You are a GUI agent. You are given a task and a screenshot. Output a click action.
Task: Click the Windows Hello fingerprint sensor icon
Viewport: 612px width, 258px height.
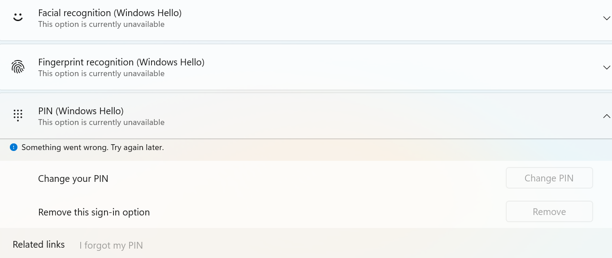[17, 66]
